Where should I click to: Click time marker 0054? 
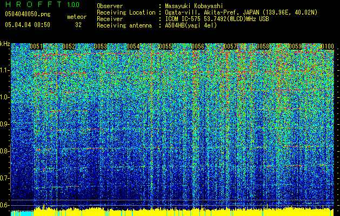(133, 46)
